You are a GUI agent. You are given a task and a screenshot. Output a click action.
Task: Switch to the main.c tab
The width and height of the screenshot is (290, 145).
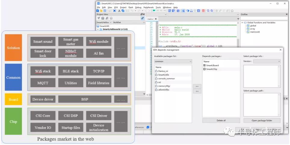click(x=150, y=19)
